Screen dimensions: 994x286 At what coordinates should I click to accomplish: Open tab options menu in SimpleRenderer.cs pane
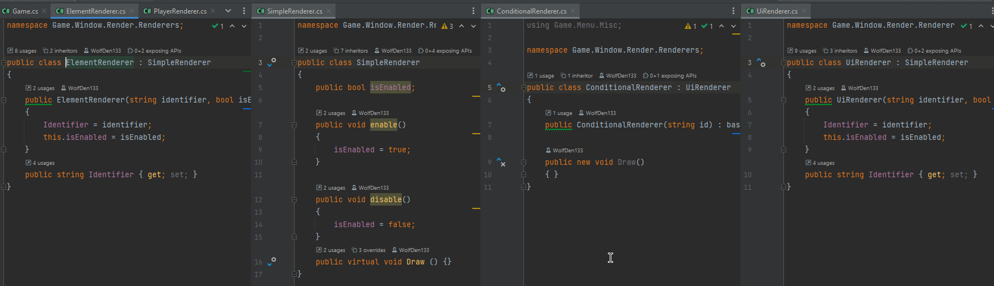click(x=473, y=11)
